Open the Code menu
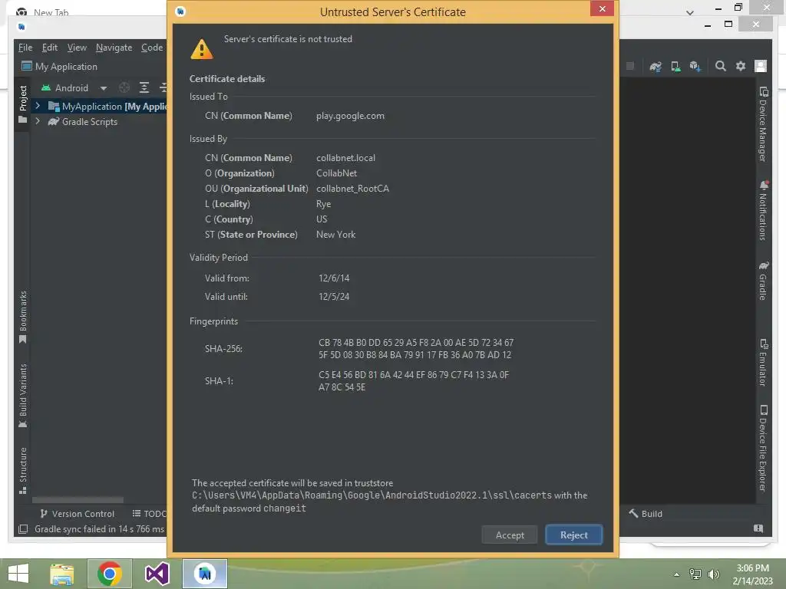786x589 pixels. coord(152,48)
